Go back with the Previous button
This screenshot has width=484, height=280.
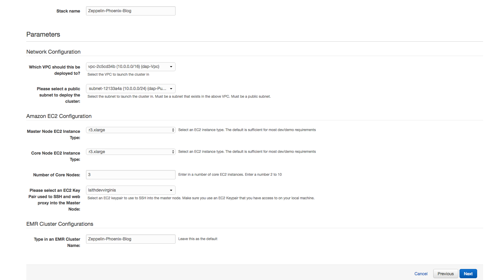click(x=445, y=274)
